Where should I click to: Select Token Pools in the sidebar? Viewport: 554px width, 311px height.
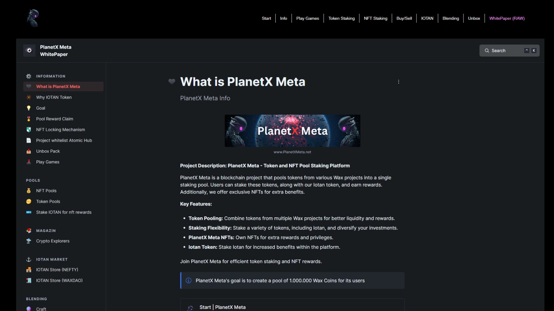48,201
